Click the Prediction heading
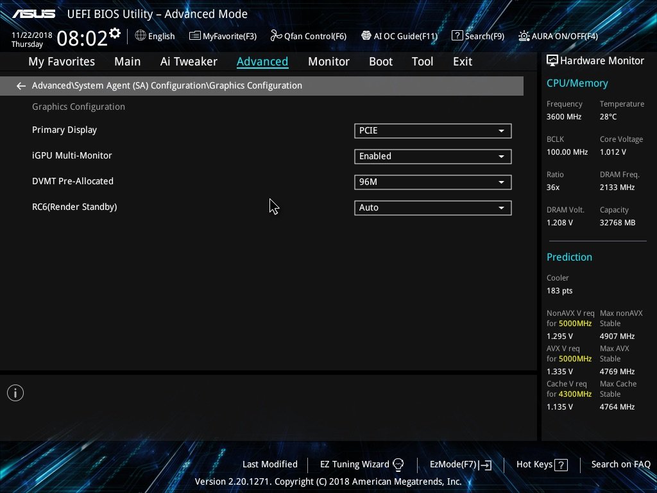This screenshot has height=493, width=657. point(569,257)
